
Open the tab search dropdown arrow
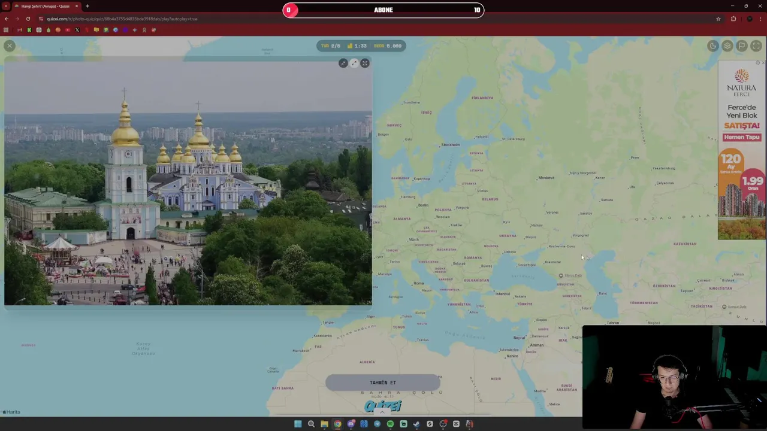[5, 6]
